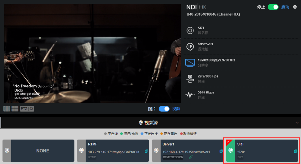
Task: Copy RTMP GoProCut address icon
Action: click(146, 151)
